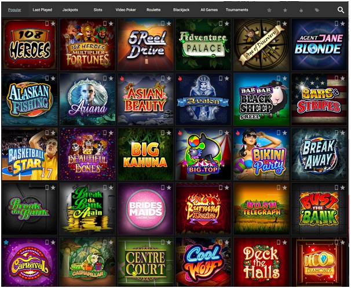Image resolution: width=351 pixels, height=288 pixels.
Task: Launch the Cool Wolf game
Action: (x=203, y=262)
